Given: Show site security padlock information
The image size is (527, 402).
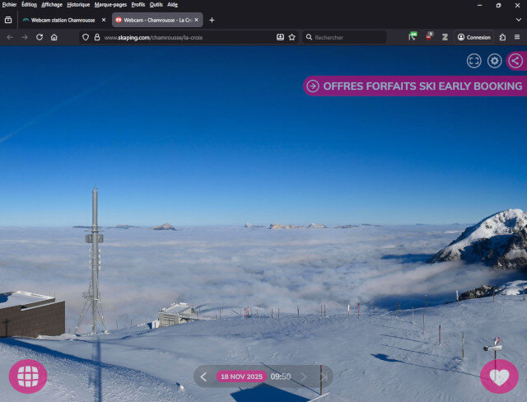Looking at the screenshot, I should tap(97, 37).
